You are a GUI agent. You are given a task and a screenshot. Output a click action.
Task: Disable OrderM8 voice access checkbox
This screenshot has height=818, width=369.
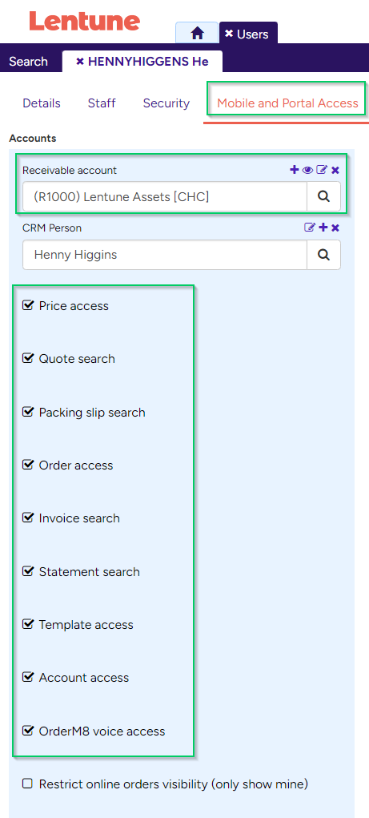[28, 731]
